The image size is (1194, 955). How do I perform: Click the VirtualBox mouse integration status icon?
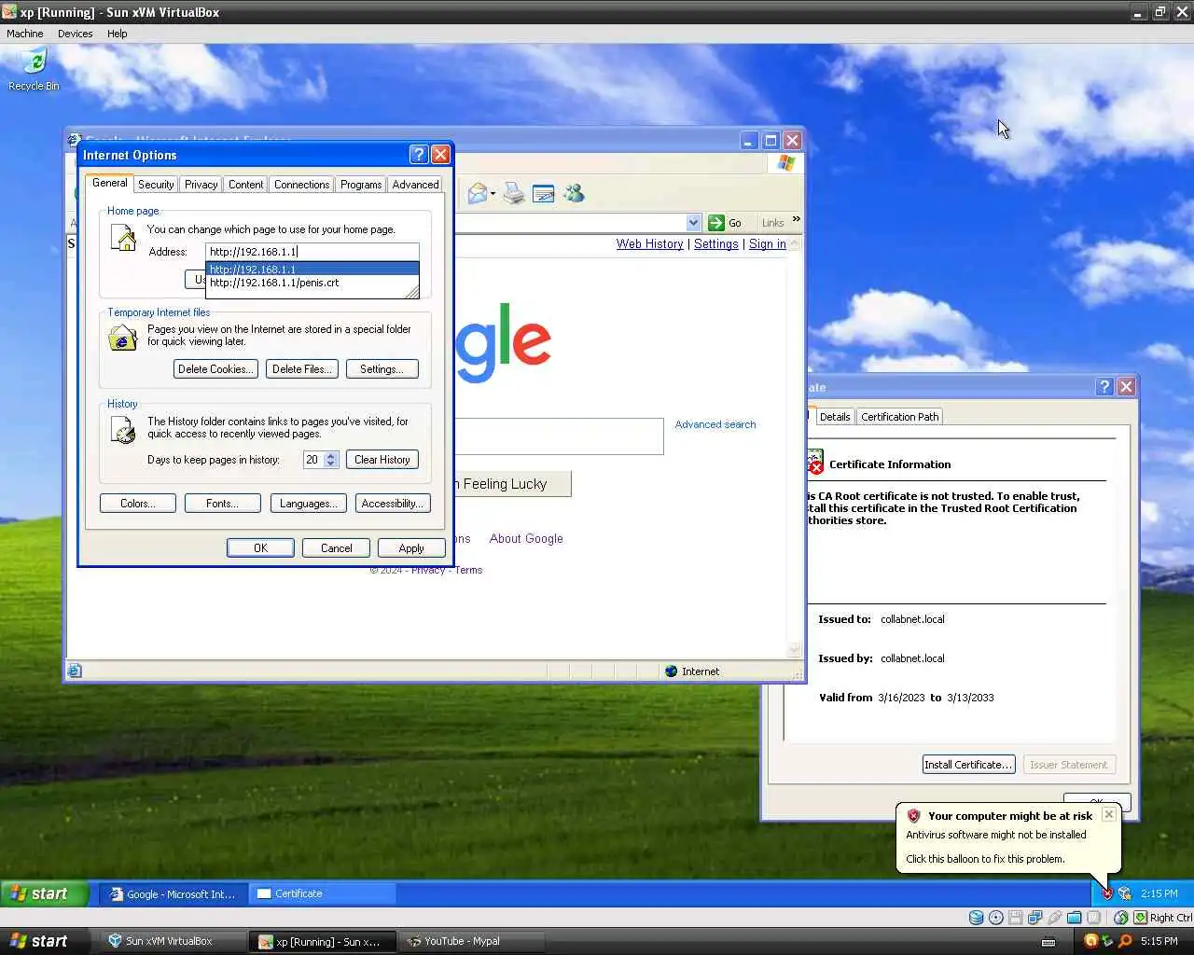pos(1120,918)
